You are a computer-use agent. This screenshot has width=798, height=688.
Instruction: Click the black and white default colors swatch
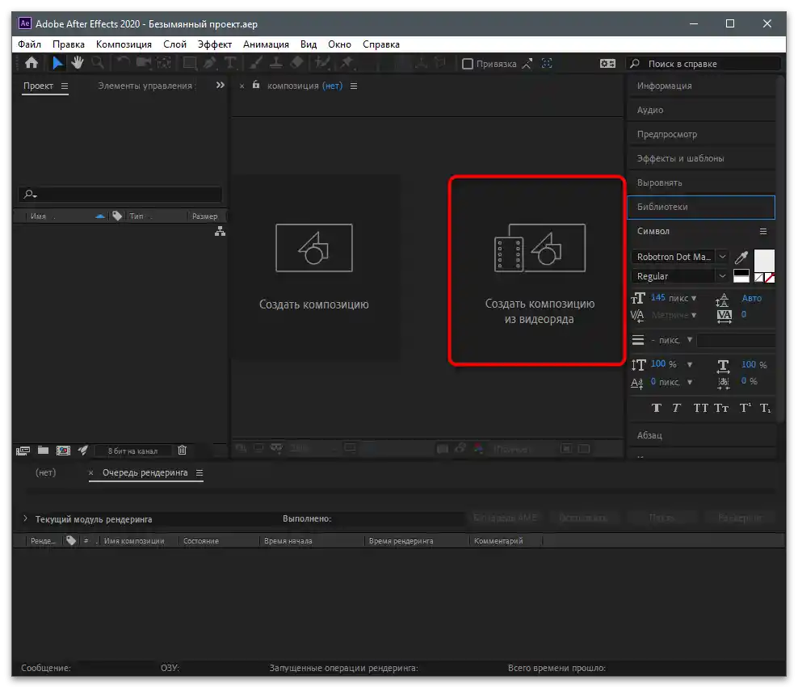click(741, 276)
